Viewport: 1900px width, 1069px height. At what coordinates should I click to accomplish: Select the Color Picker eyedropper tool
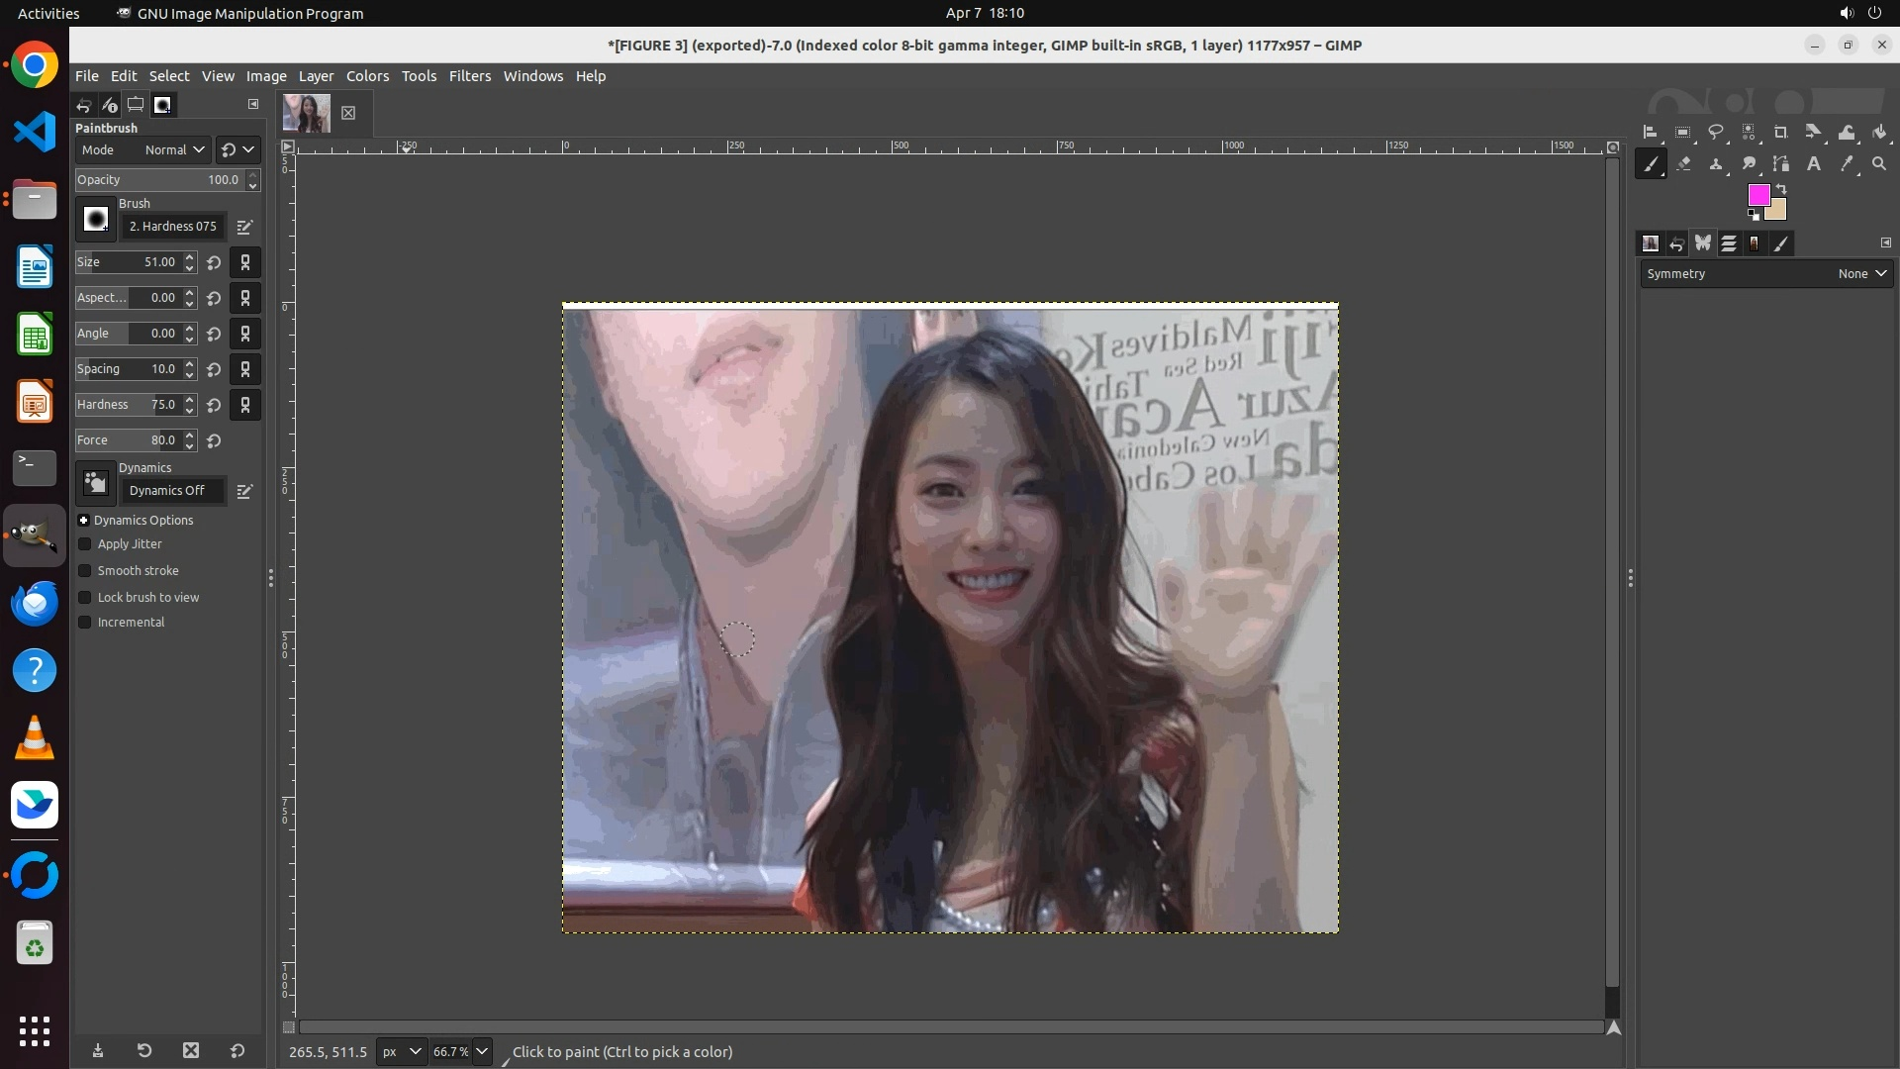pos(1847,164)
